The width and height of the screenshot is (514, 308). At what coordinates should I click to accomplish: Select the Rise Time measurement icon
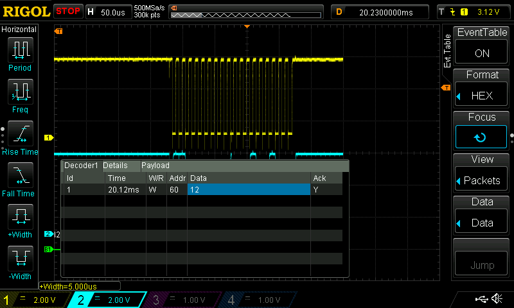pos(21,133)
